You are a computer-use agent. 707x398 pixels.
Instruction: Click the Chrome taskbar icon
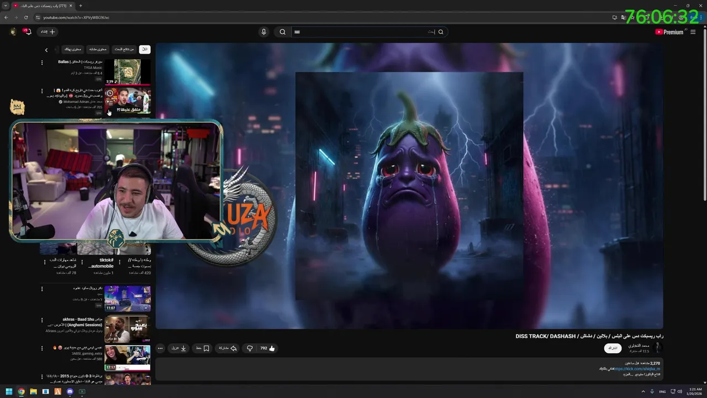click(21, 391)
